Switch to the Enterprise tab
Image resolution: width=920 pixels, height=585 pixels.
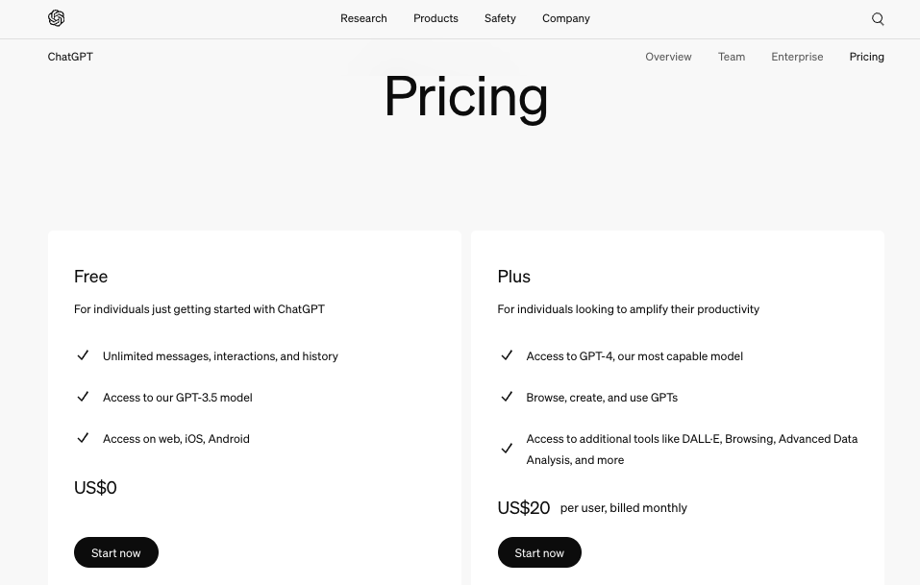797,57
